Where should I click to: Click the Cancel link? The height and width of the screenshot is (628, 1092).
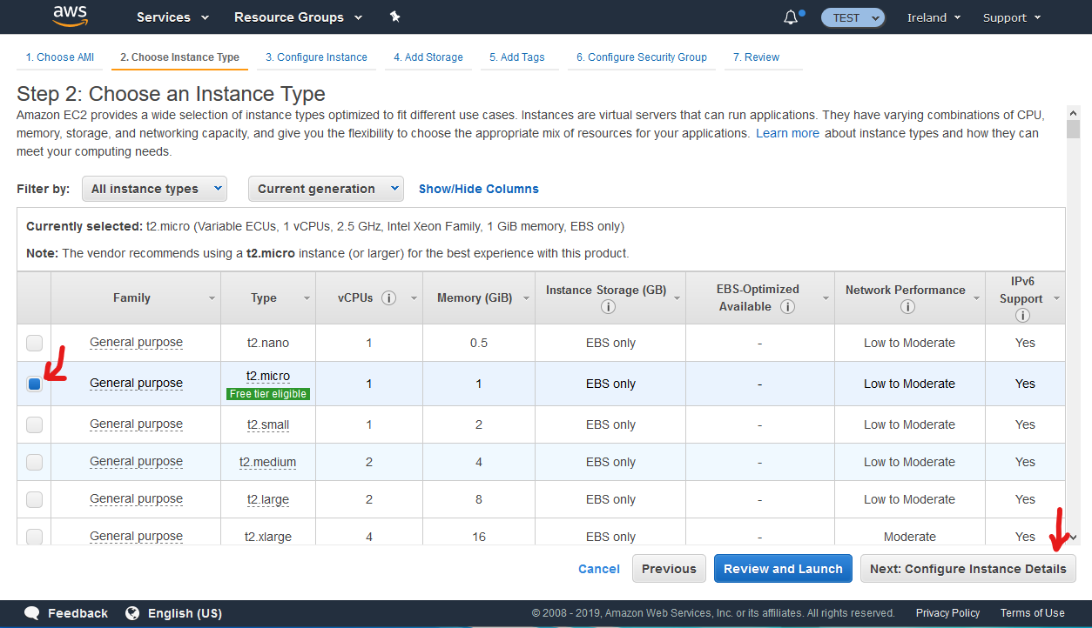pyautogui.click(x=599, y=569)
